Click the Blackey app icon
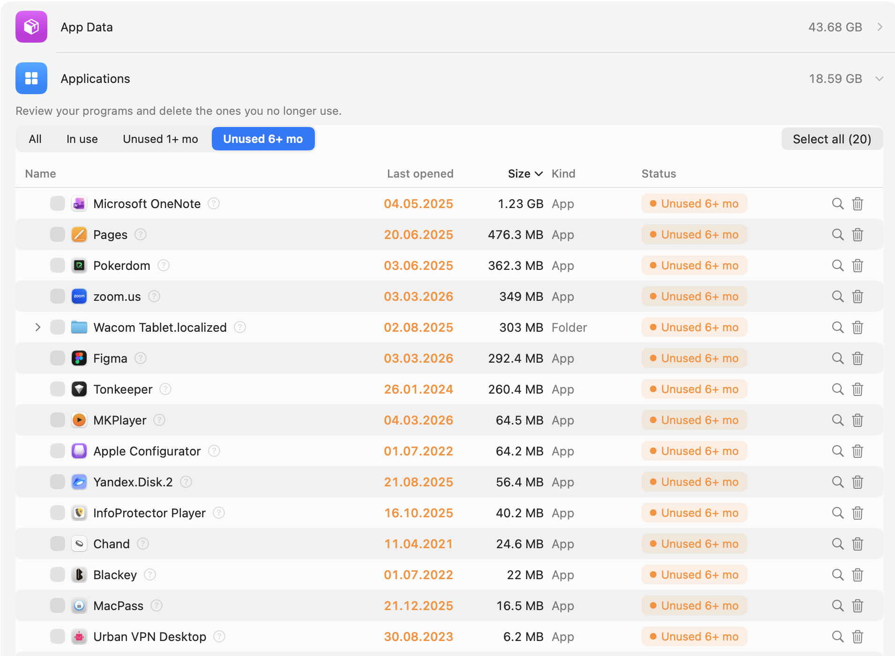The image size is (895, 656). pos(79,575)
